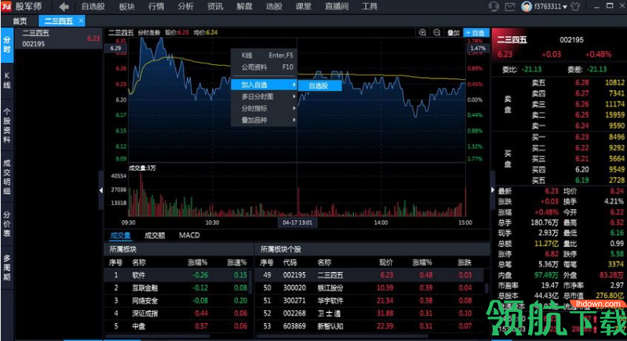
Task: Open the 工具 top menu
Action: point(370,6)
